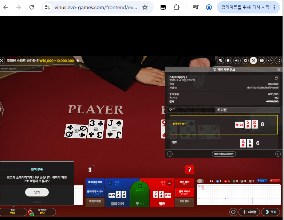
Task: Open the help question mark icon
Action: click(x=262, y=60)
